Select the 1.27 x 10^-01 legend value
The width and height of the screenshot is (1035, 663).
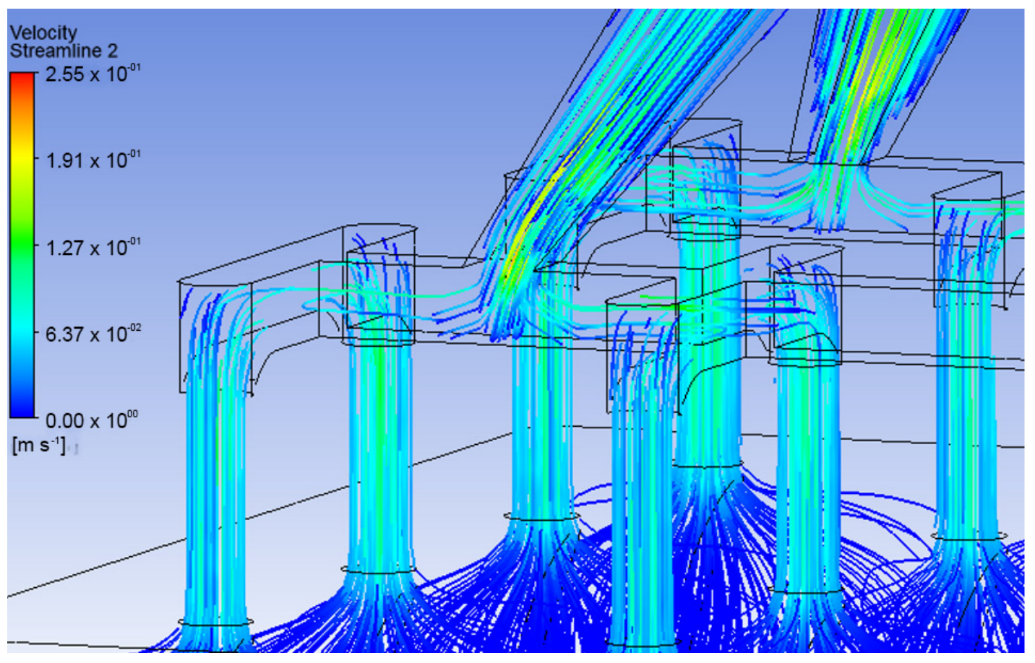point(93,248)
